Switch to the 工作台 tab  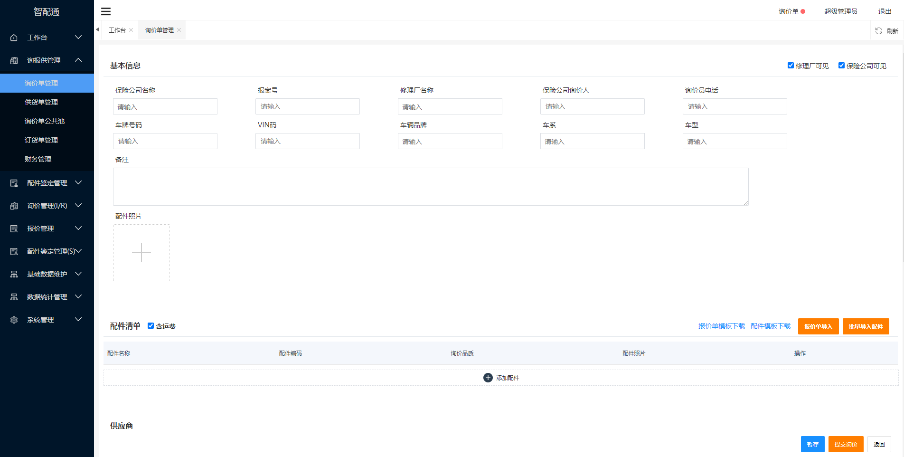(117, 30)
